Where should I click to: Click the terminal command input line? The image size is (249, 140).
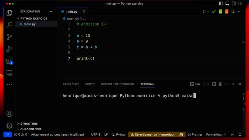coord(129,96)
